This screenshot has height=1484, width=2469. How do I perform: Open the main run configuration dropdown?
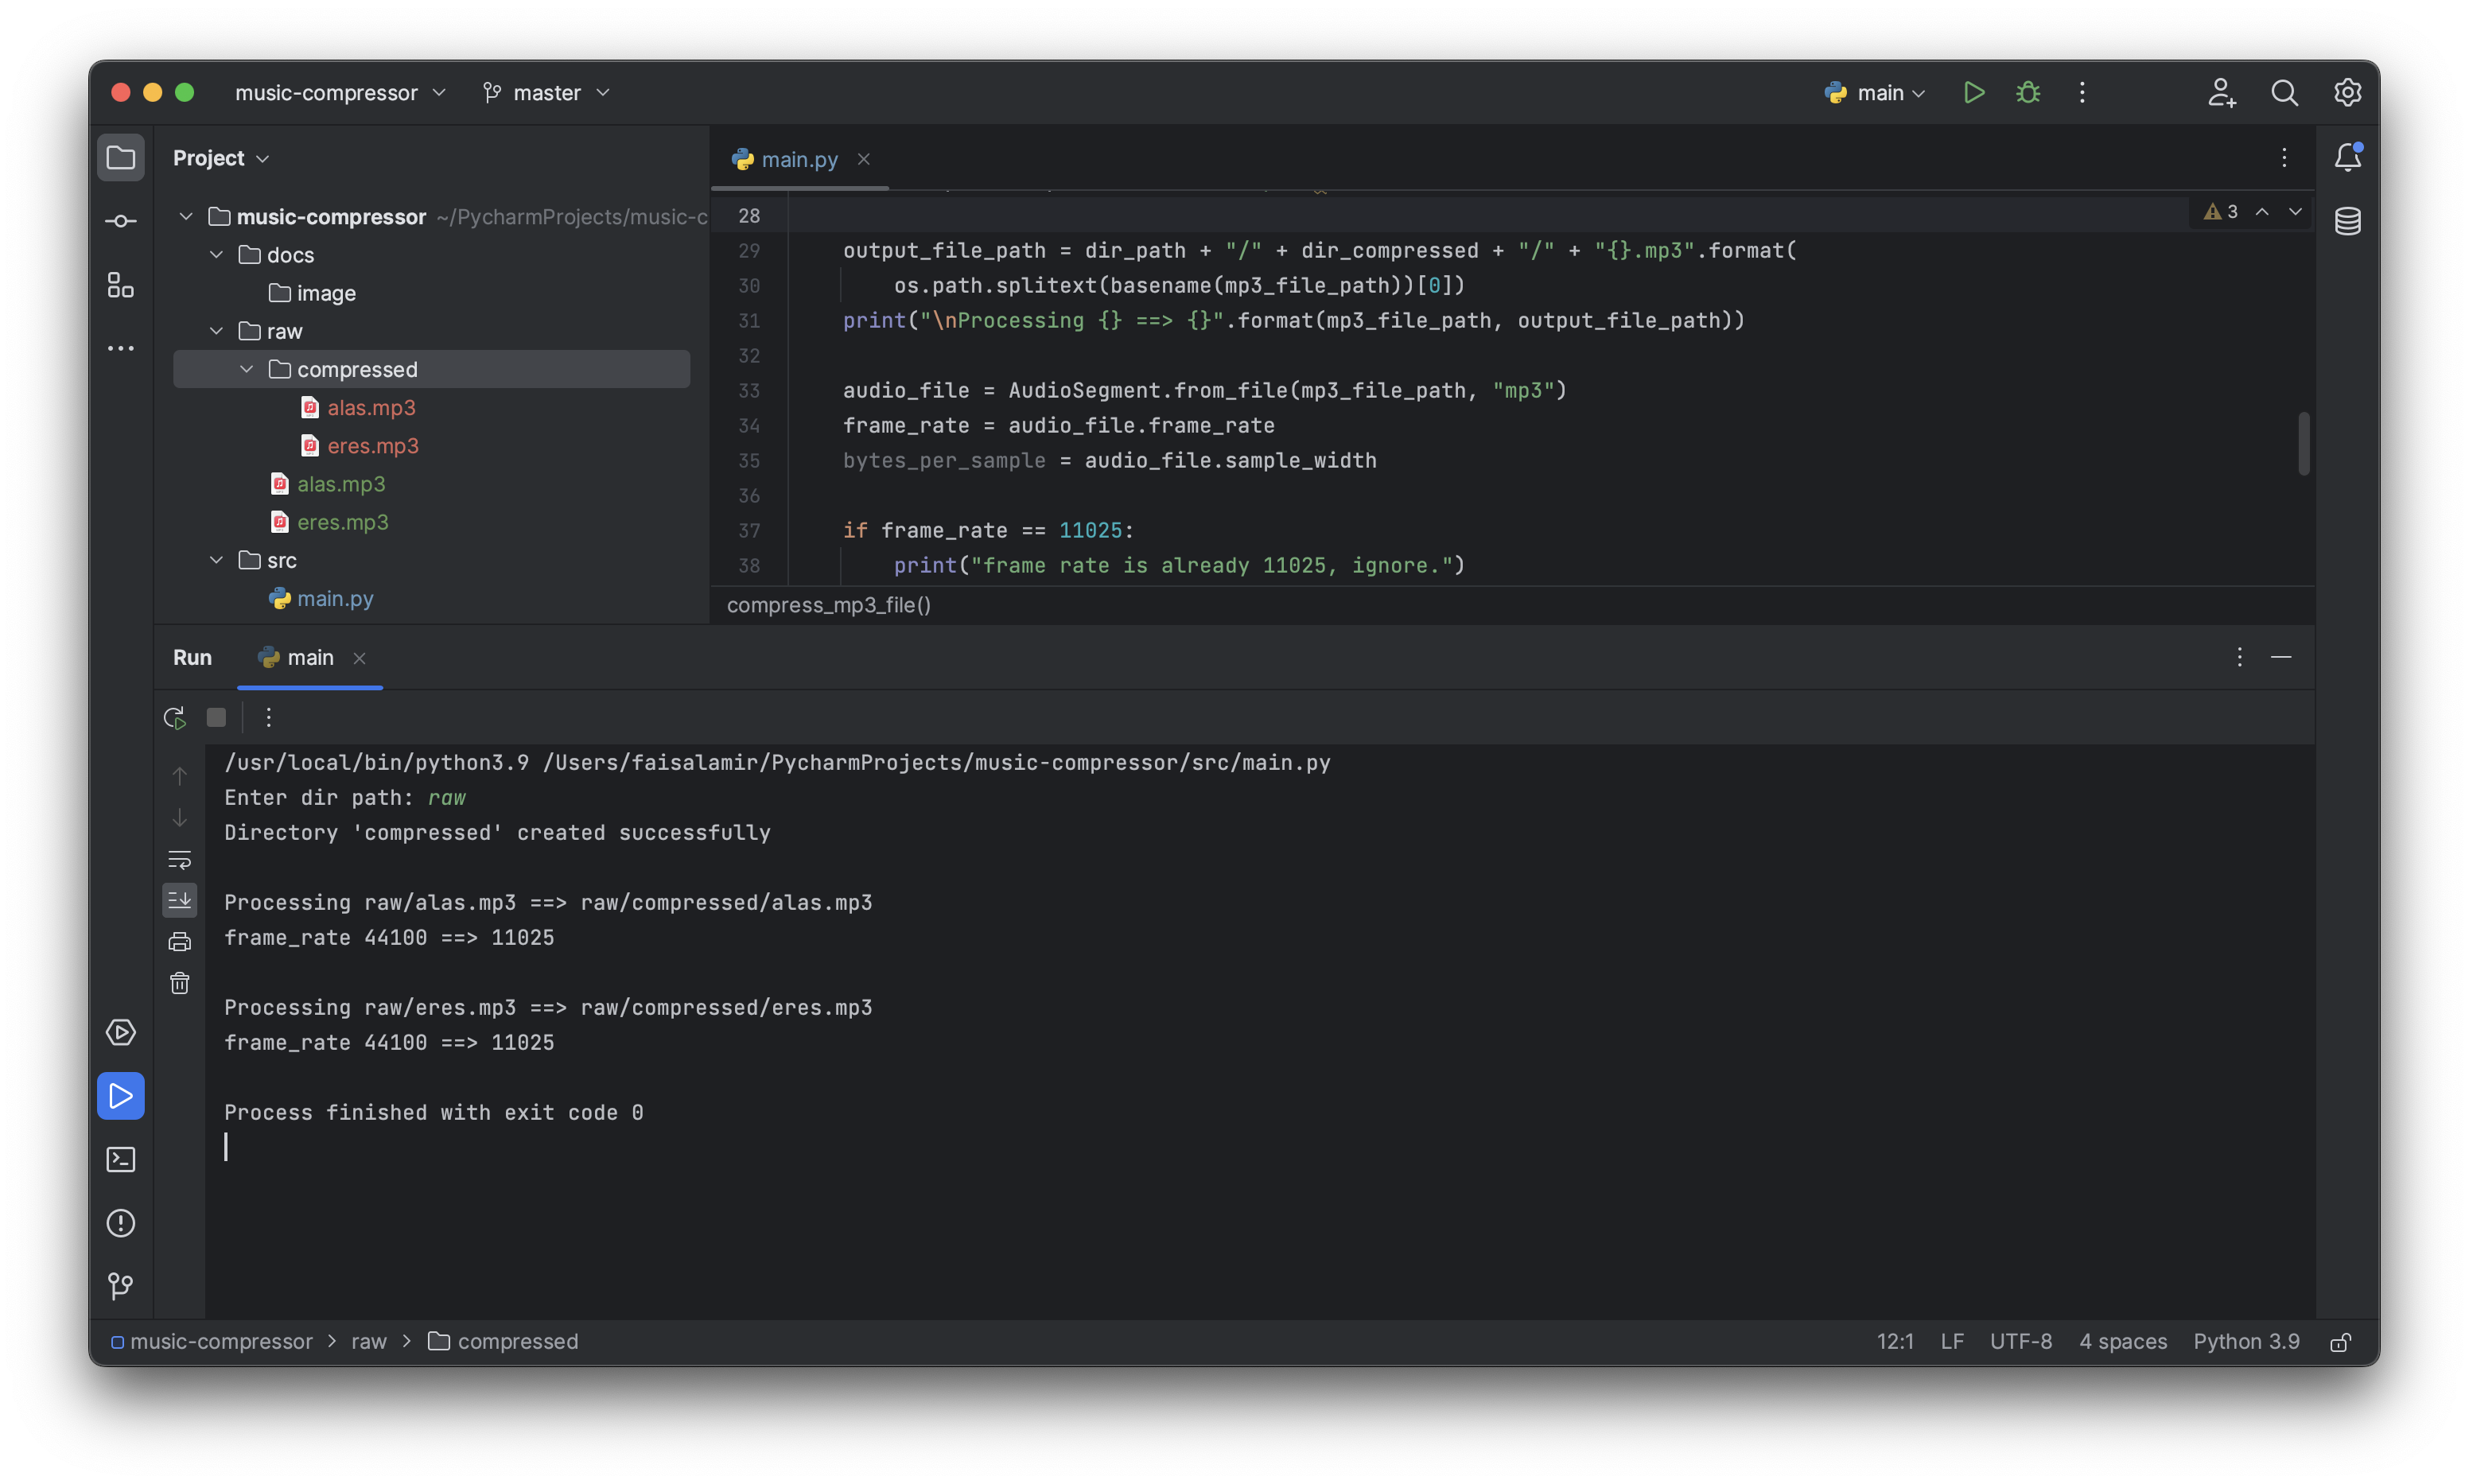click(x=1876, y=93)
